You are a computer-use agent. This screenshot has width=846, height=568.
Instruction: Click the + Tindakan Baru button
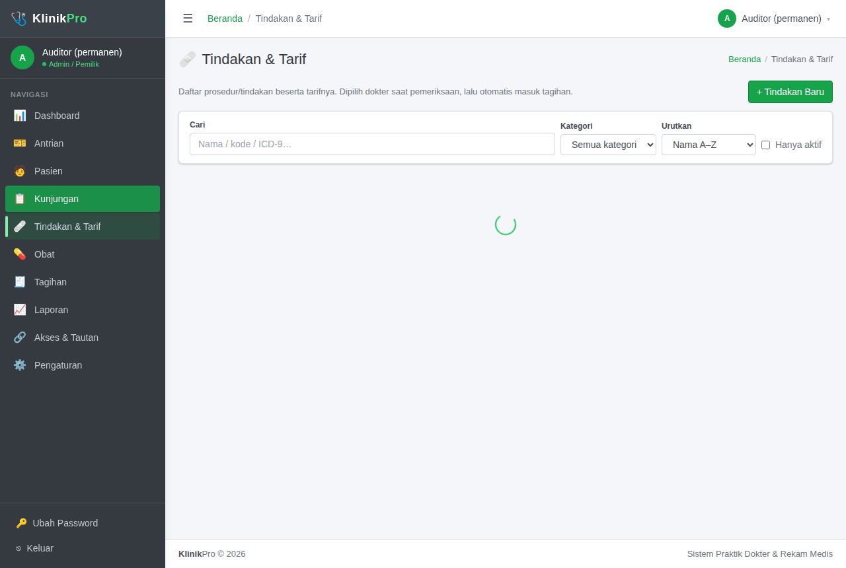(790, 92)
